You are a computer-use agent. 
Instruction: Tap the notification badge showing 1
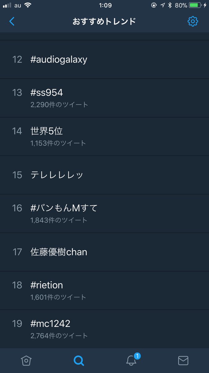point(137,356)
